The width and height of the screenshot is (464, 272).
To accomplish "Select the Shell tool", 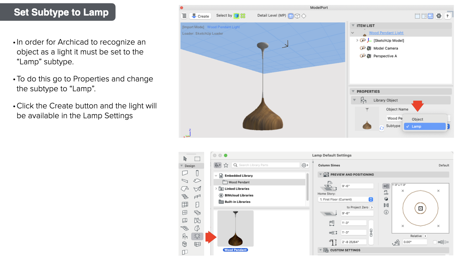I will pos(197,189).
